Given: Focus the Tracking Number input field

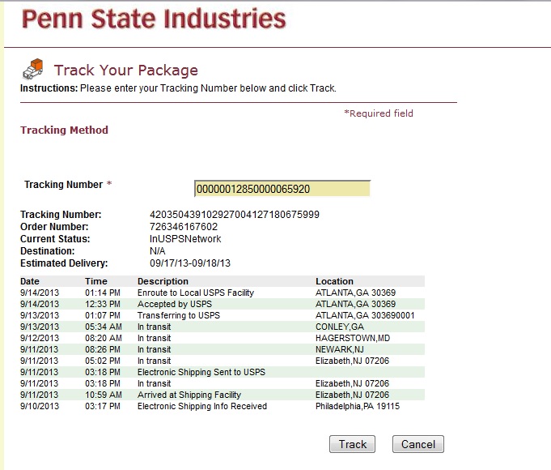Looking at the screenshot, I should [282, 189].
